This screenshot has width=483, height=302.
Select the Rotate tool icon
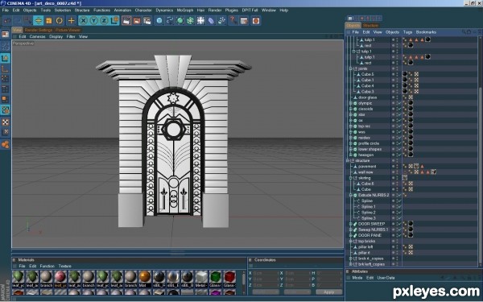(x=59, y=21)
